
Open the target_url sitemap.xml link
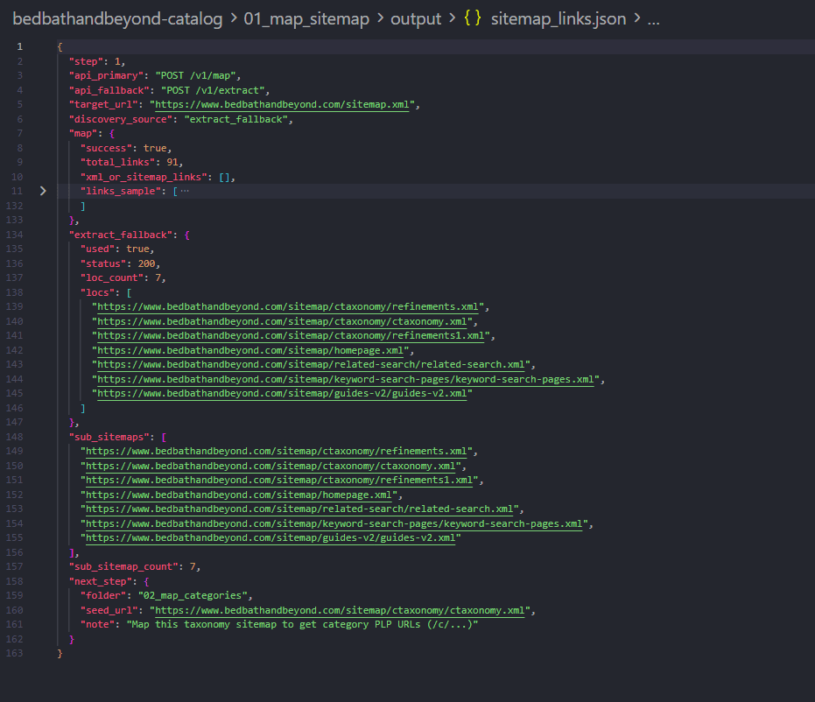282,104
